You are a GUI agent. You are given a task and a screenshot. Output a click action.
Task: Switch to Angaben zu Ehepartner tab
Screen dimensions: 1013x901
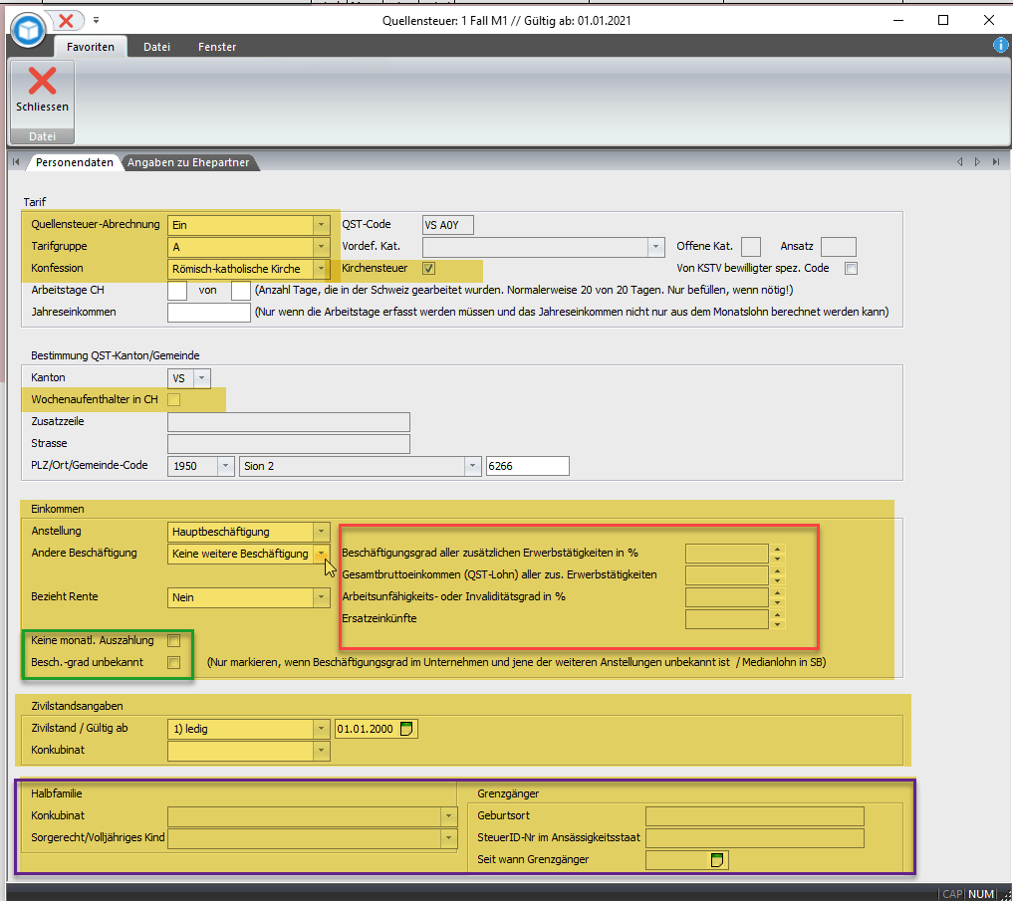[188, 162]
